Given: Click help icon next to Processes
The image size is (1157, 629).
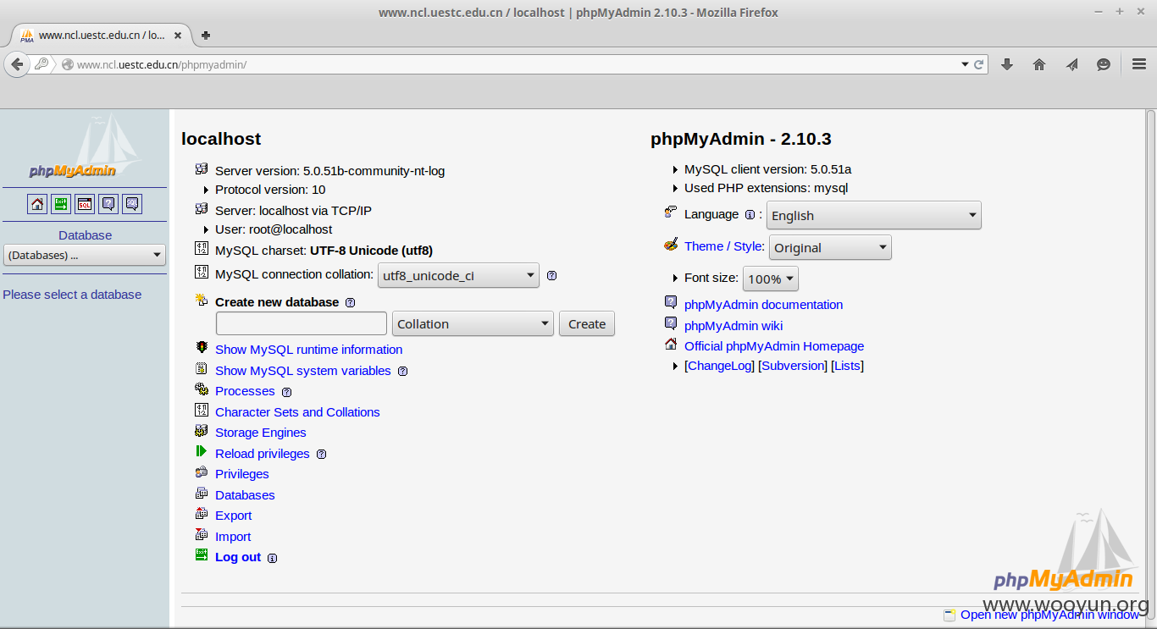Looking at the screenshot, I should (x=286, y=392).
